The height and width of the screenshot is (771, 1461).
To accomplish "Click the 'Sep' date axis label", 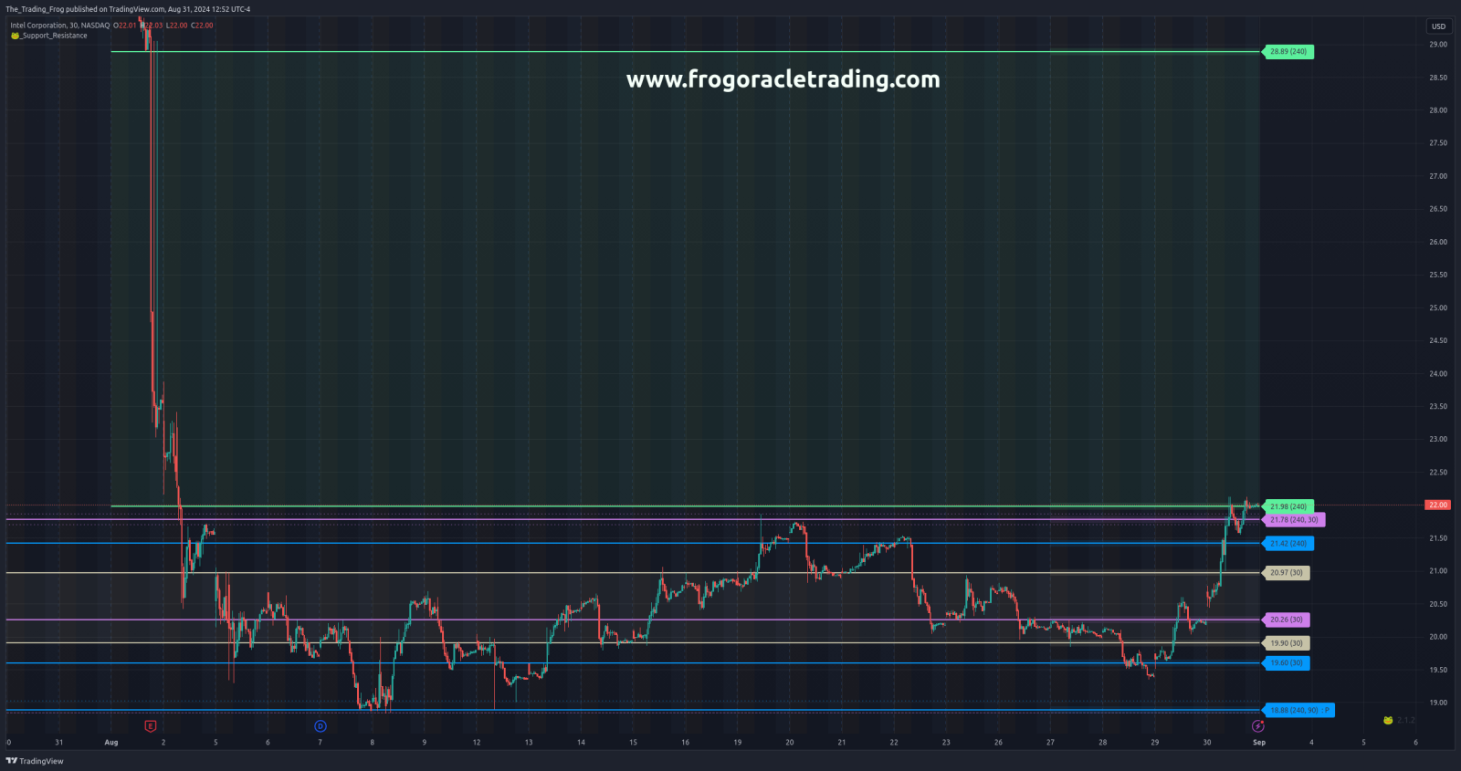I will [x=1259, y=743].
